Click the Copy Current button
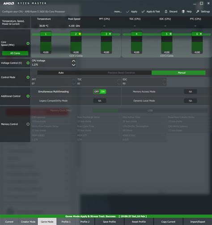The image size is (212, 225). click(x=168, y=222)
